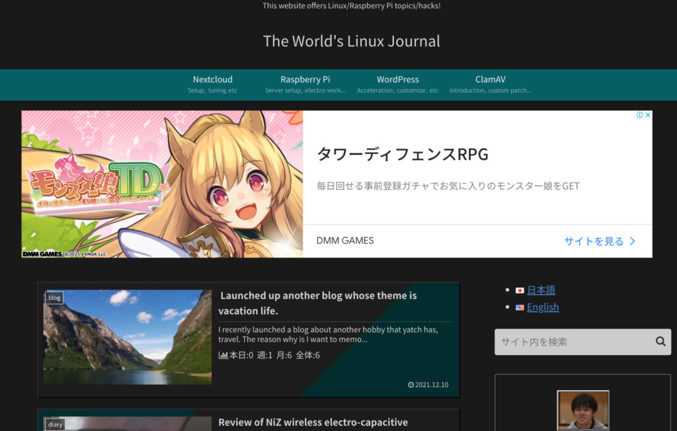The width and height of the screenshot is (677, 431).
Task: Open the ad info icon
Action: [x=639, y=115]
